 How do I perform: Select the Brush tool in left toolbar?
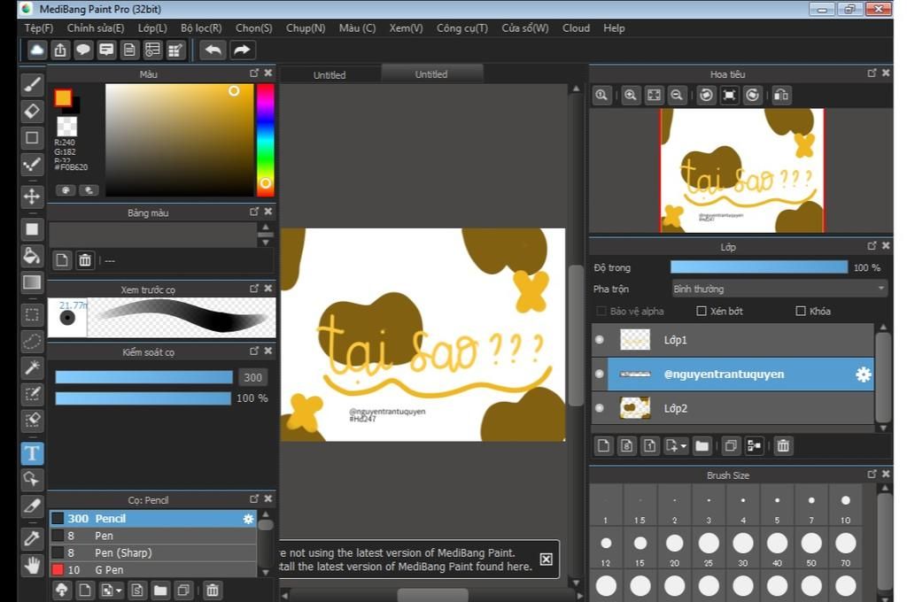coord(33,84)
